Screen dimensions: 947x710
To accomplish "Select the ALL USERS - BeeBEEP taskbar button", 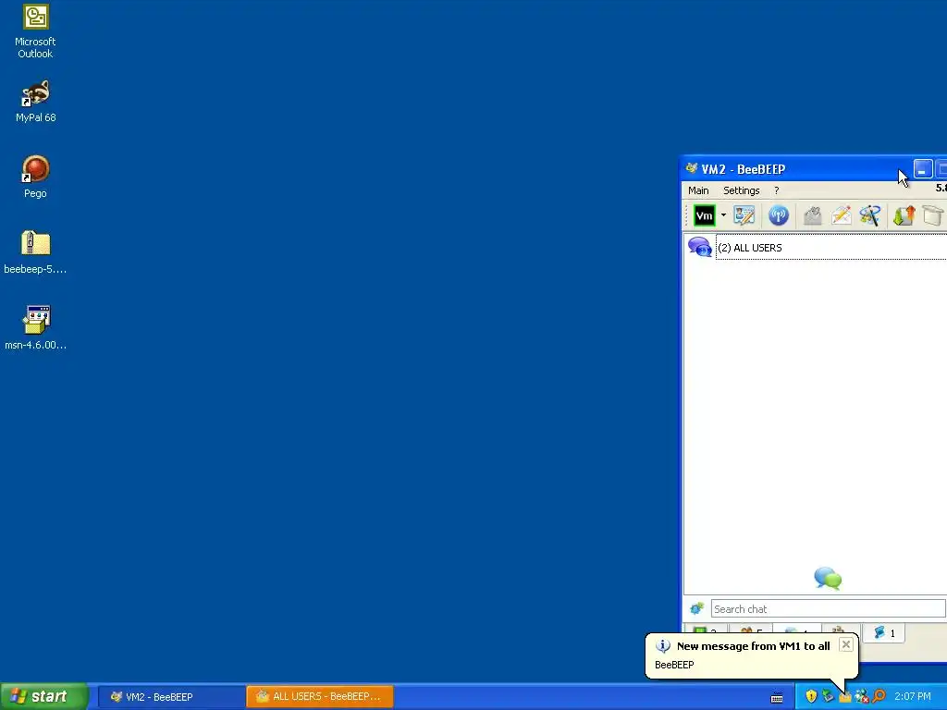I will (320, 697).
